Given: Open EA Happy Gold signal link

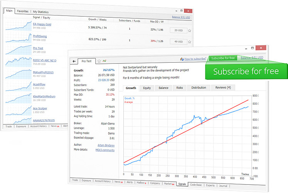Looking at the screenshot, I should pyautogui.click(x=42, y=24).
